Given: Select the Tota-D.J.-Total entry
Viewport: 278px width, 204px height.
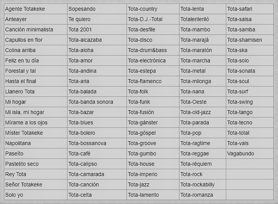Looking at the screenshot, I should pos(146,19).
